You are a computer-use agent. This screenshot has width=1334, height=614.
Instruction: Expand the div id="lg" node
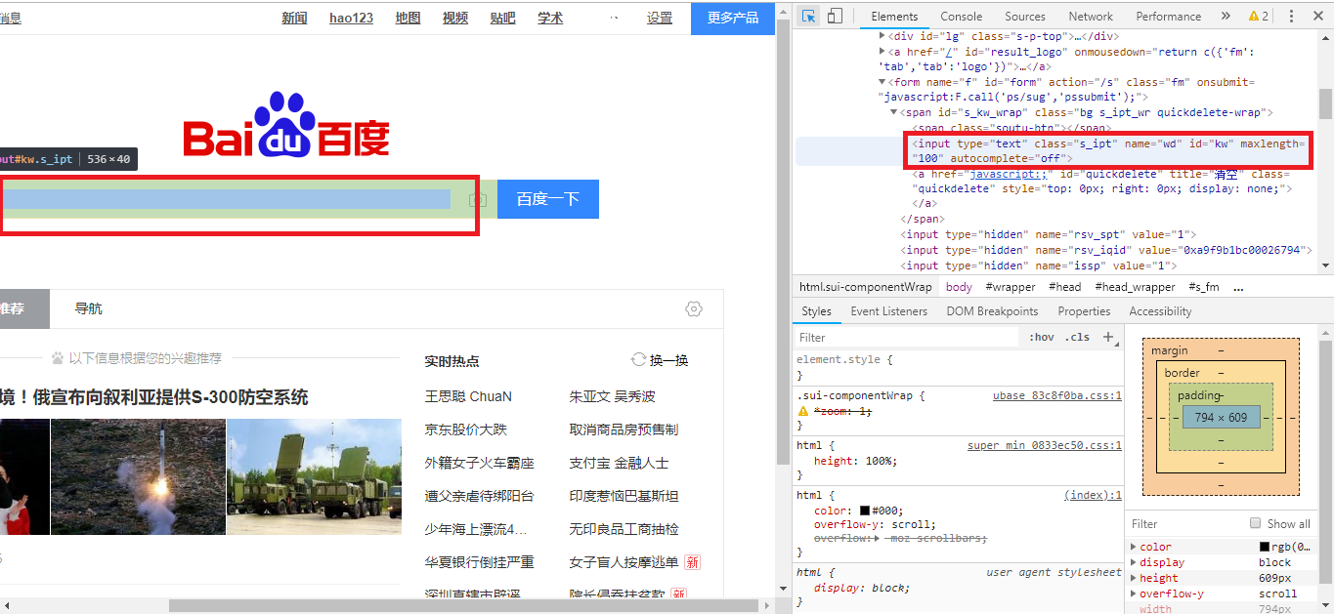(x=883, y=36)
